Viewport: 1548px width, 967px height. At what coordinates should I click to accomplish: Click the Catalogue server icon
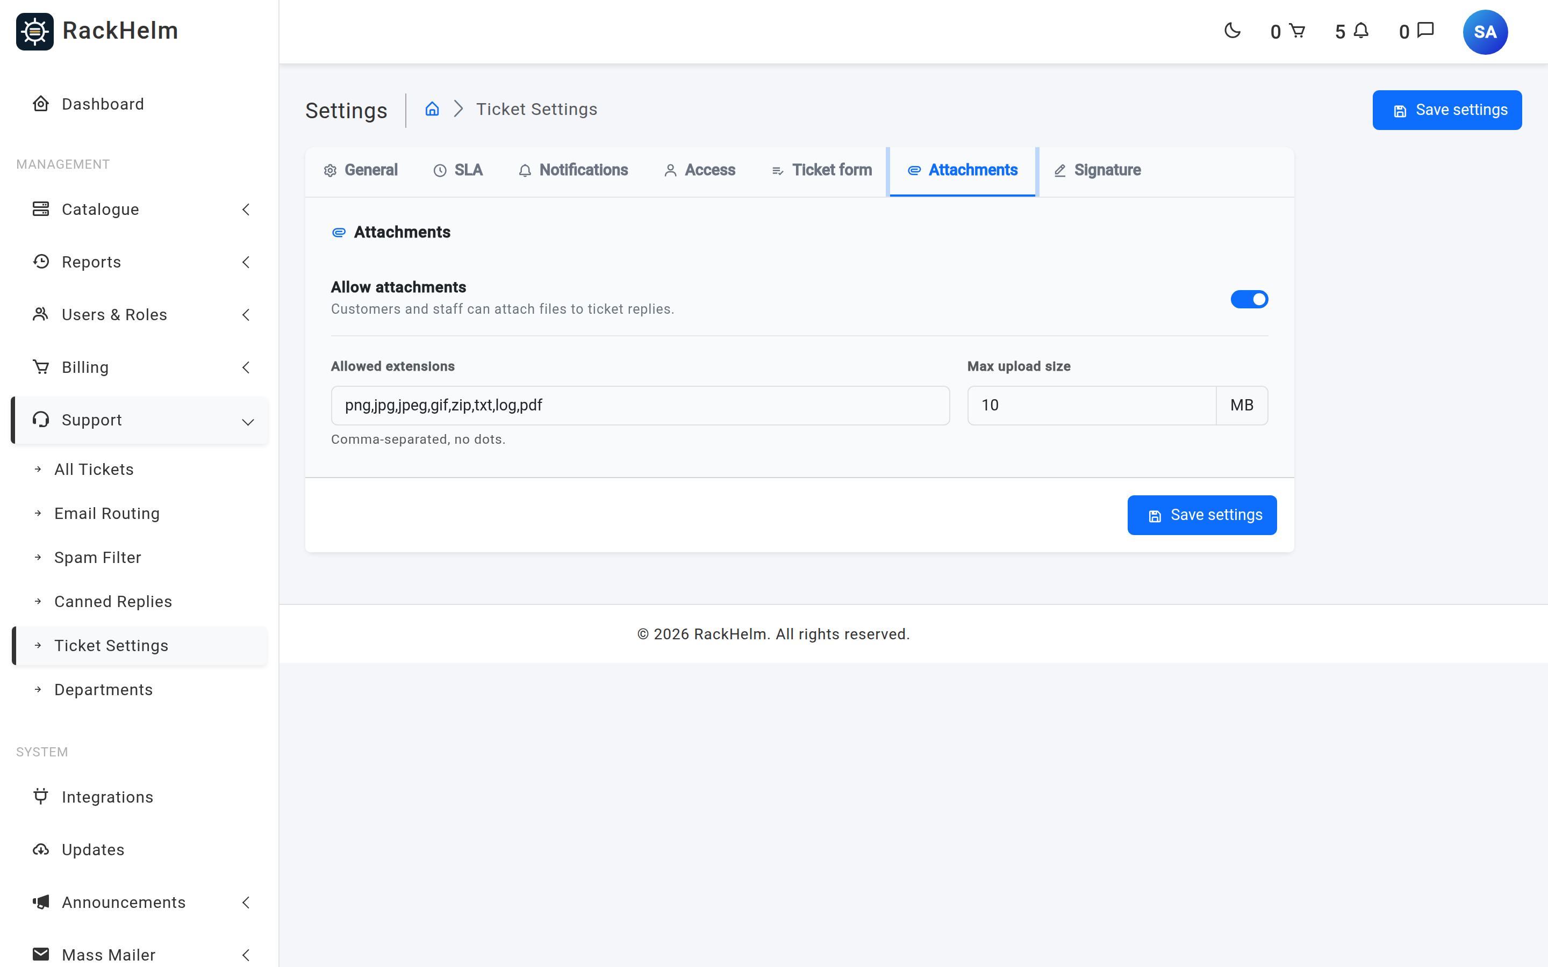point(41,209)
